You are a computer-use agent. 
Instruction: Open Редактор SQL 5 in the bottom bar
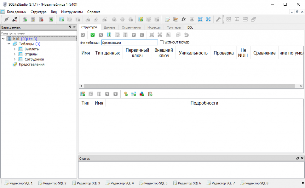pyautogui.click(x=153, y=183)
